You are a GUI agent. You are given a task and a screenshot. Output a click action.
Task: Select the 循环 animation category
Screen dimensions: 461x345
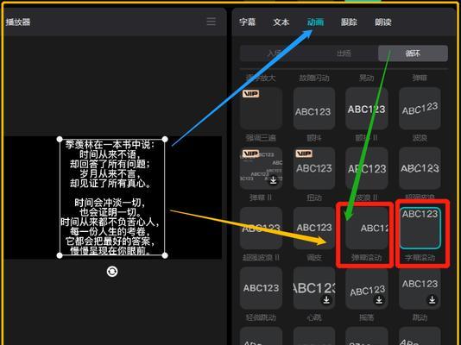413,53
